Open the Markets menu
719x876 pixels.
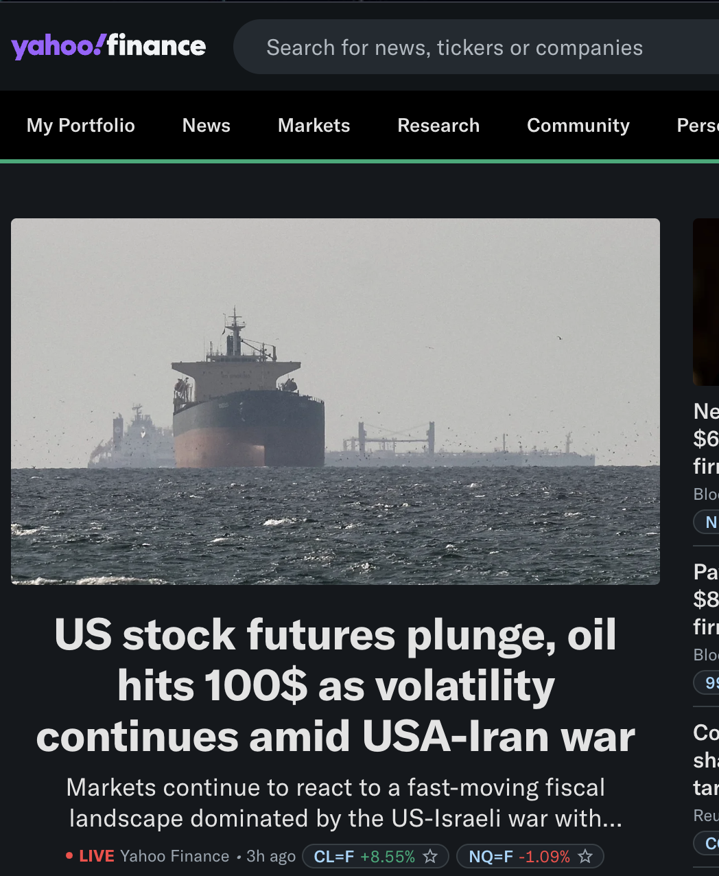point(314,125)
